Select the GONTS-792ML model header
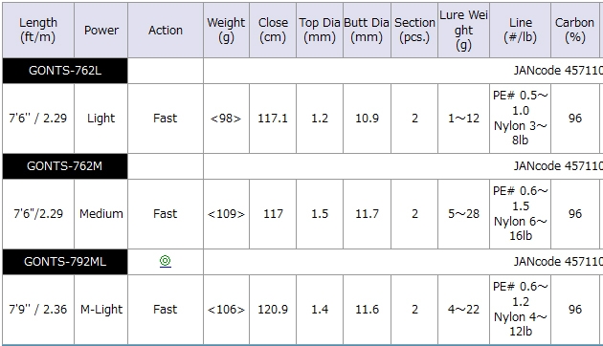This screenshot has width=603, height=346. pyautogui.click(x=65, y=262)
